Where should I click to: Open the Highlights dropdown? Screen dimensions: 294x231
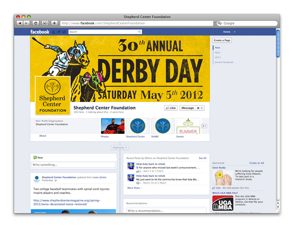tap(120, 147)
